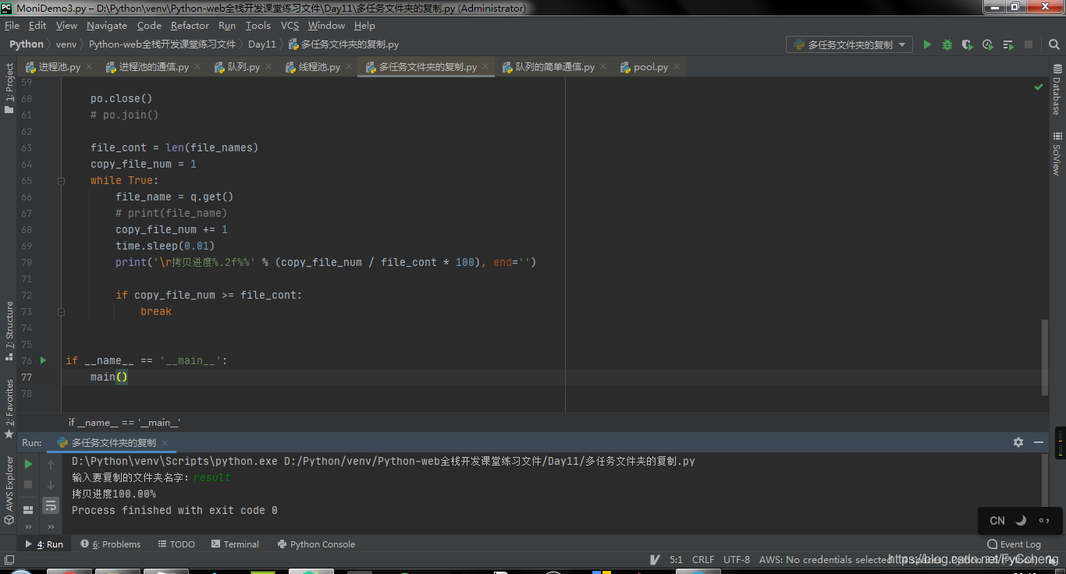Open the SciView tool window
Image resolution: width=1066 pixels, height=574 pixels.
click(1057, 154)
